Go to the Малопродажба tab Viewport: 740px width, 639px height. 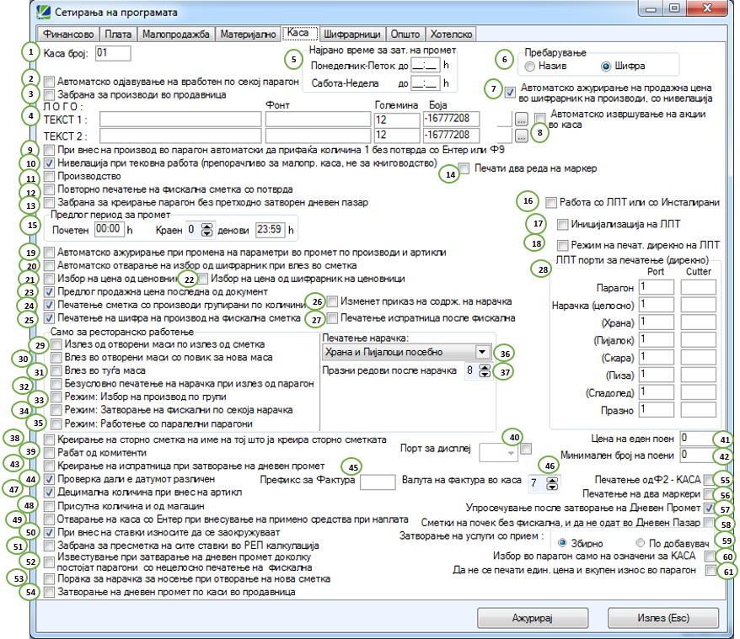pos(176,34)
